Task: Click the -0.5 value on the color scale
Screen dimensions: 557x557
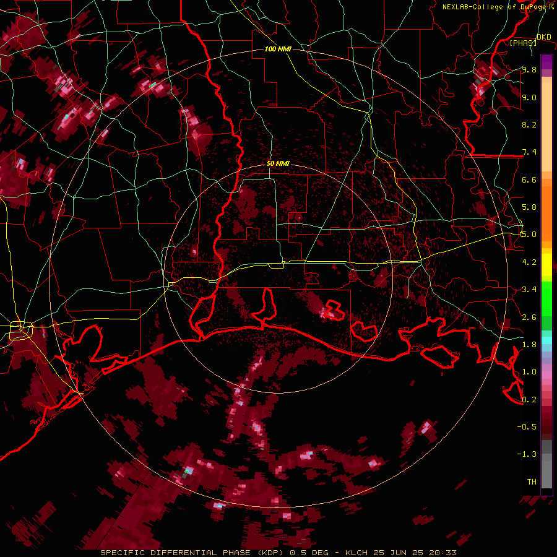Action: click(527, 427)
